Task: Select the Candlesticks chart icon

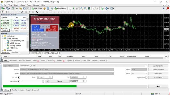Action: [x=74, y=8]
